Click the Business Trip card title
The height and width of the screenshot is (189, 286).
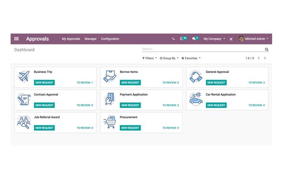click(43, 72)
